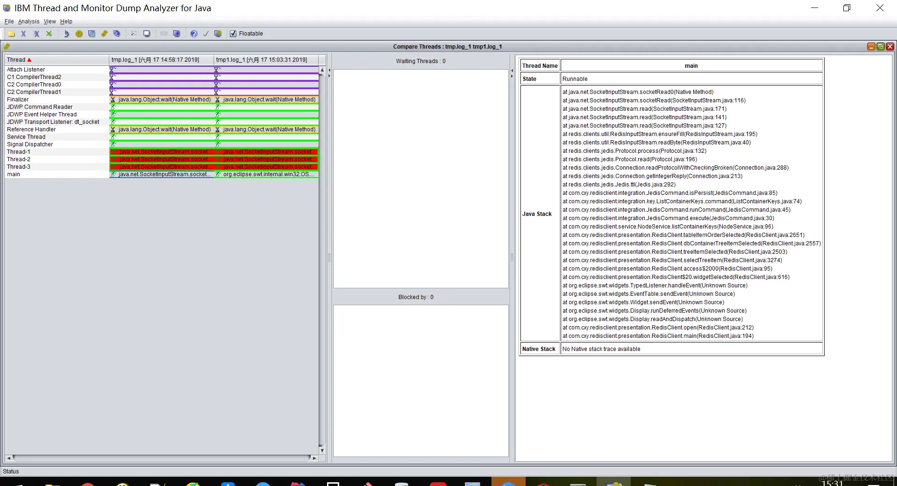The image size is (897, 486).
Task: Select the JDWP Command Reader row
Action: (x=57, y=107)
